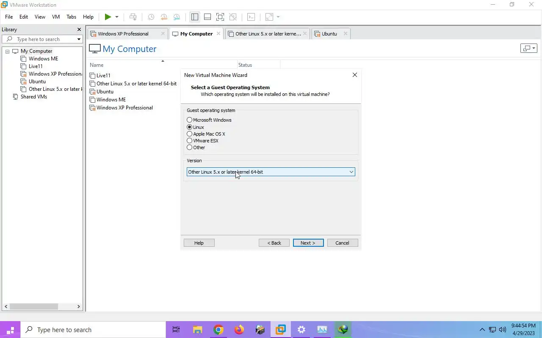The height and width of the screenshot is (338, 542).
Task: Select Ubuntu in Library tree
Action: pos(37,82)
